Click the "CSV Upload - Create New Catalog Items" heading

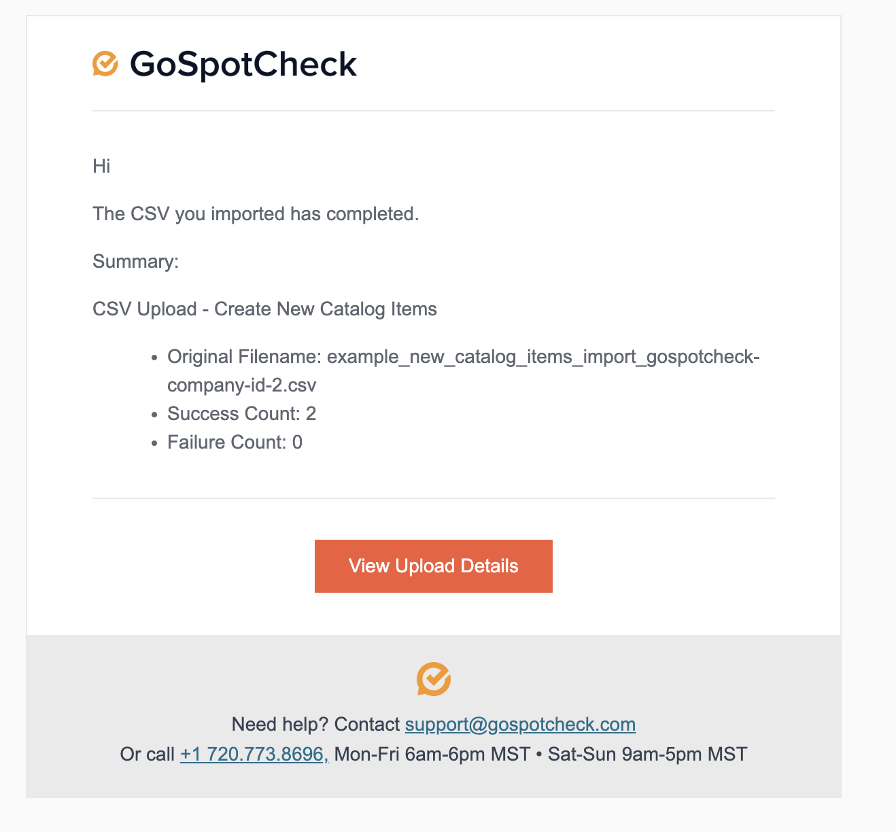(x=264, y=309)
